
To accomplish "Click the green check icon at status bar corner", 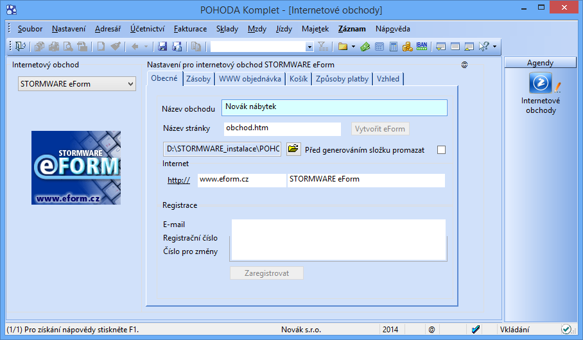I will point(566,329).
